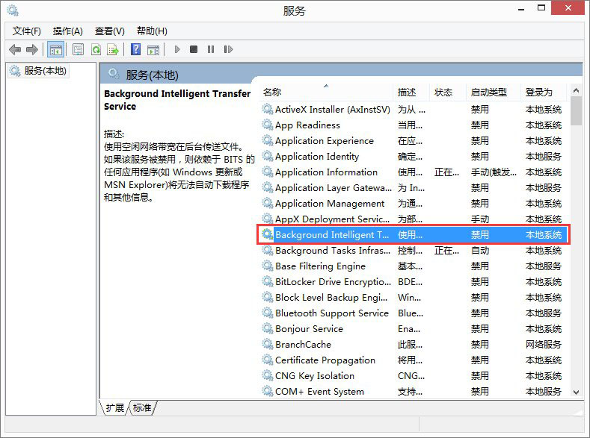
Task: Select Background Intelligent T... service row
Action: [x=414, y=234]
